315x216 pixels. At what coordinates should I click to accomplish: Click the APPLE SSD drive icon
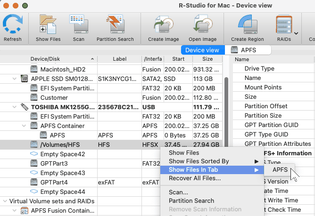click(x=25, y=79)
